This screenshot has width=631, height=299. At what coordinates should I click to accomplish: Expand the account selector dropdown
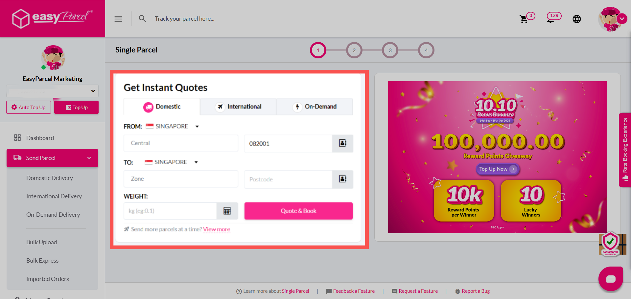[x=52, y=91]
